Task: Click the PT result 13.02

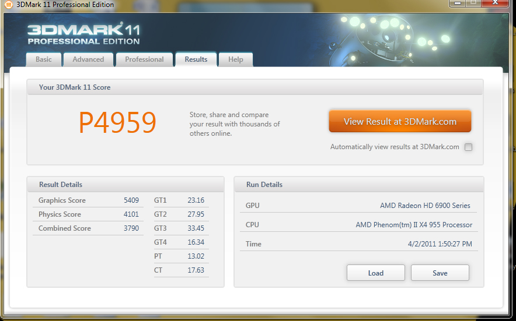Action: point(196,256)
